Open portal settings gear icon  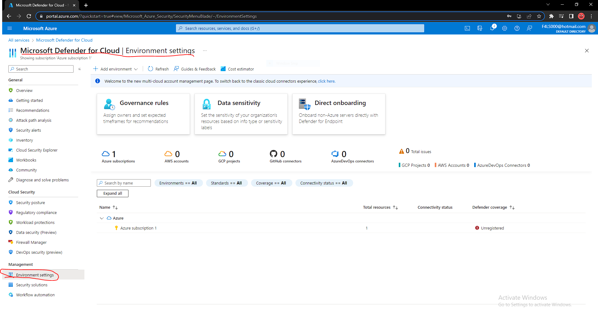pyautogui.click(x=505, y=28)
